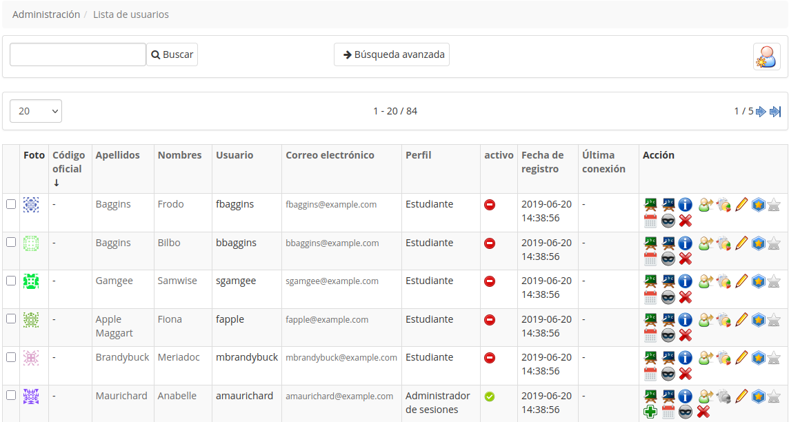Go to next page with blue arrow

click(761, 112)
